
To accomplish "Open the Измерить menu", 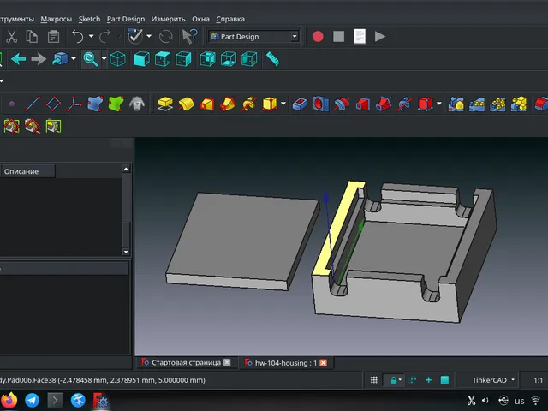I will (x=168, y=19).
